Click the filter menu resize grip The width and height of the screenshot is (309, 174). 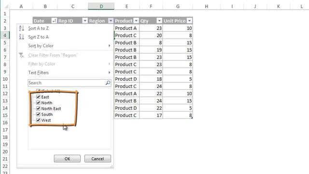(112, 166)
